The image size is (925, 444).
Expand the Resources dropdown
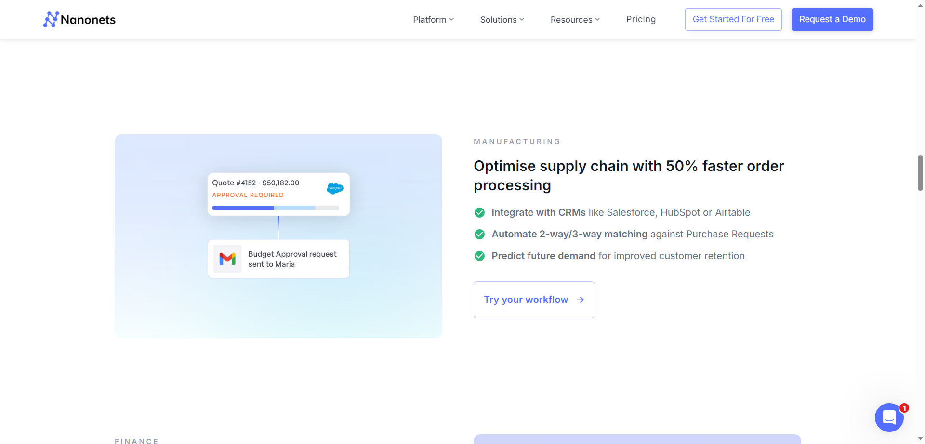(575, 19)
